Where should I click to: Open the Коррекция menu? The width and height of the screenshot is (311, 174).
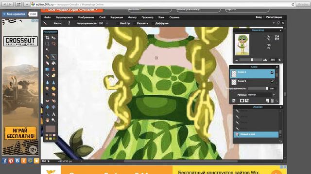(x=117, y=17)
